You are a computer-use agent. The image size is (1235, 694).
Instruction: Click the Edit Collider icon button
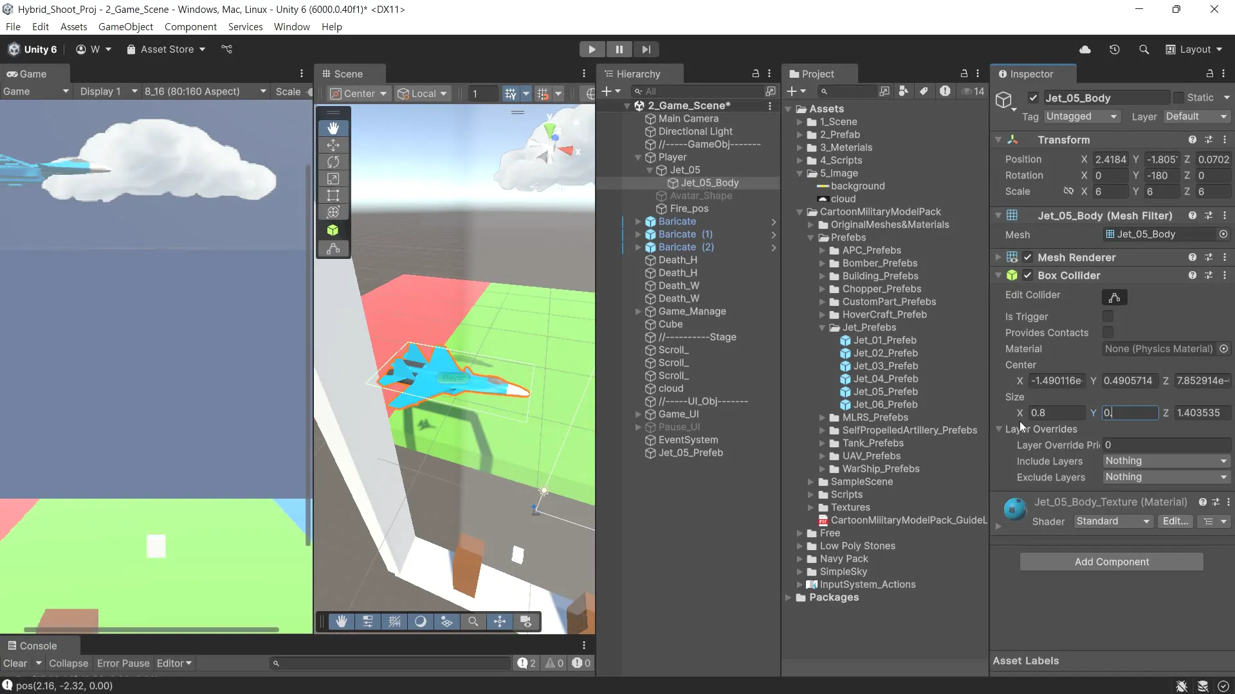(1114, 297)
